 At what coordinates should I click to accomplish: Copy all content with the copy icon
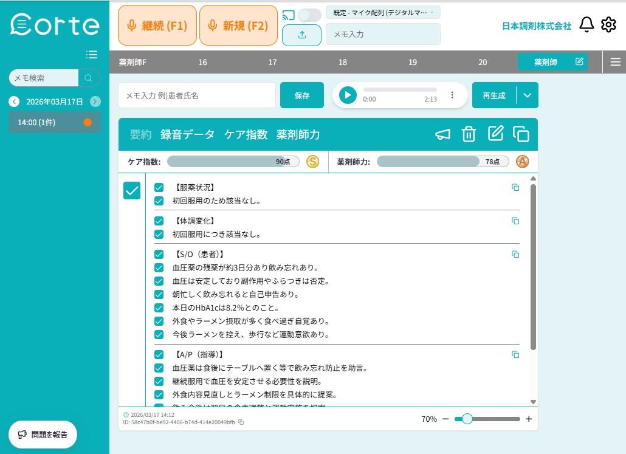(521, 134)
